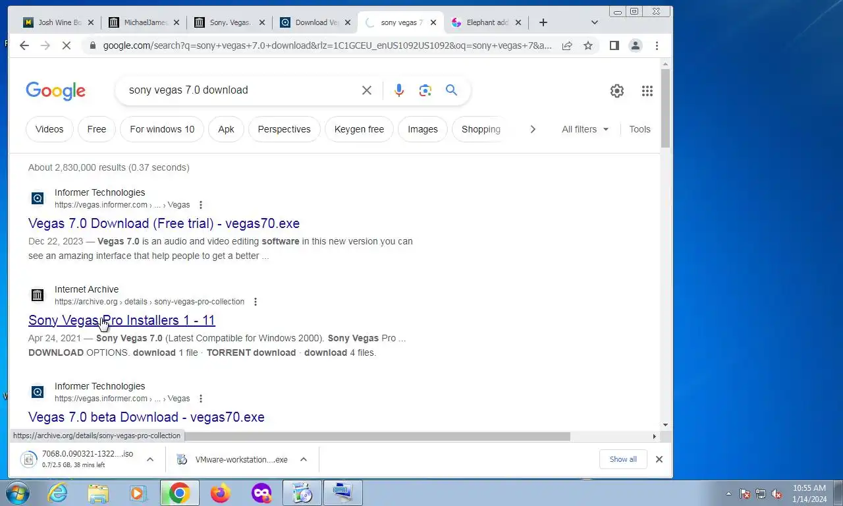Search by image with Lens icon
The width and height of the screenshot is (843, 506).
click(425, 90)
